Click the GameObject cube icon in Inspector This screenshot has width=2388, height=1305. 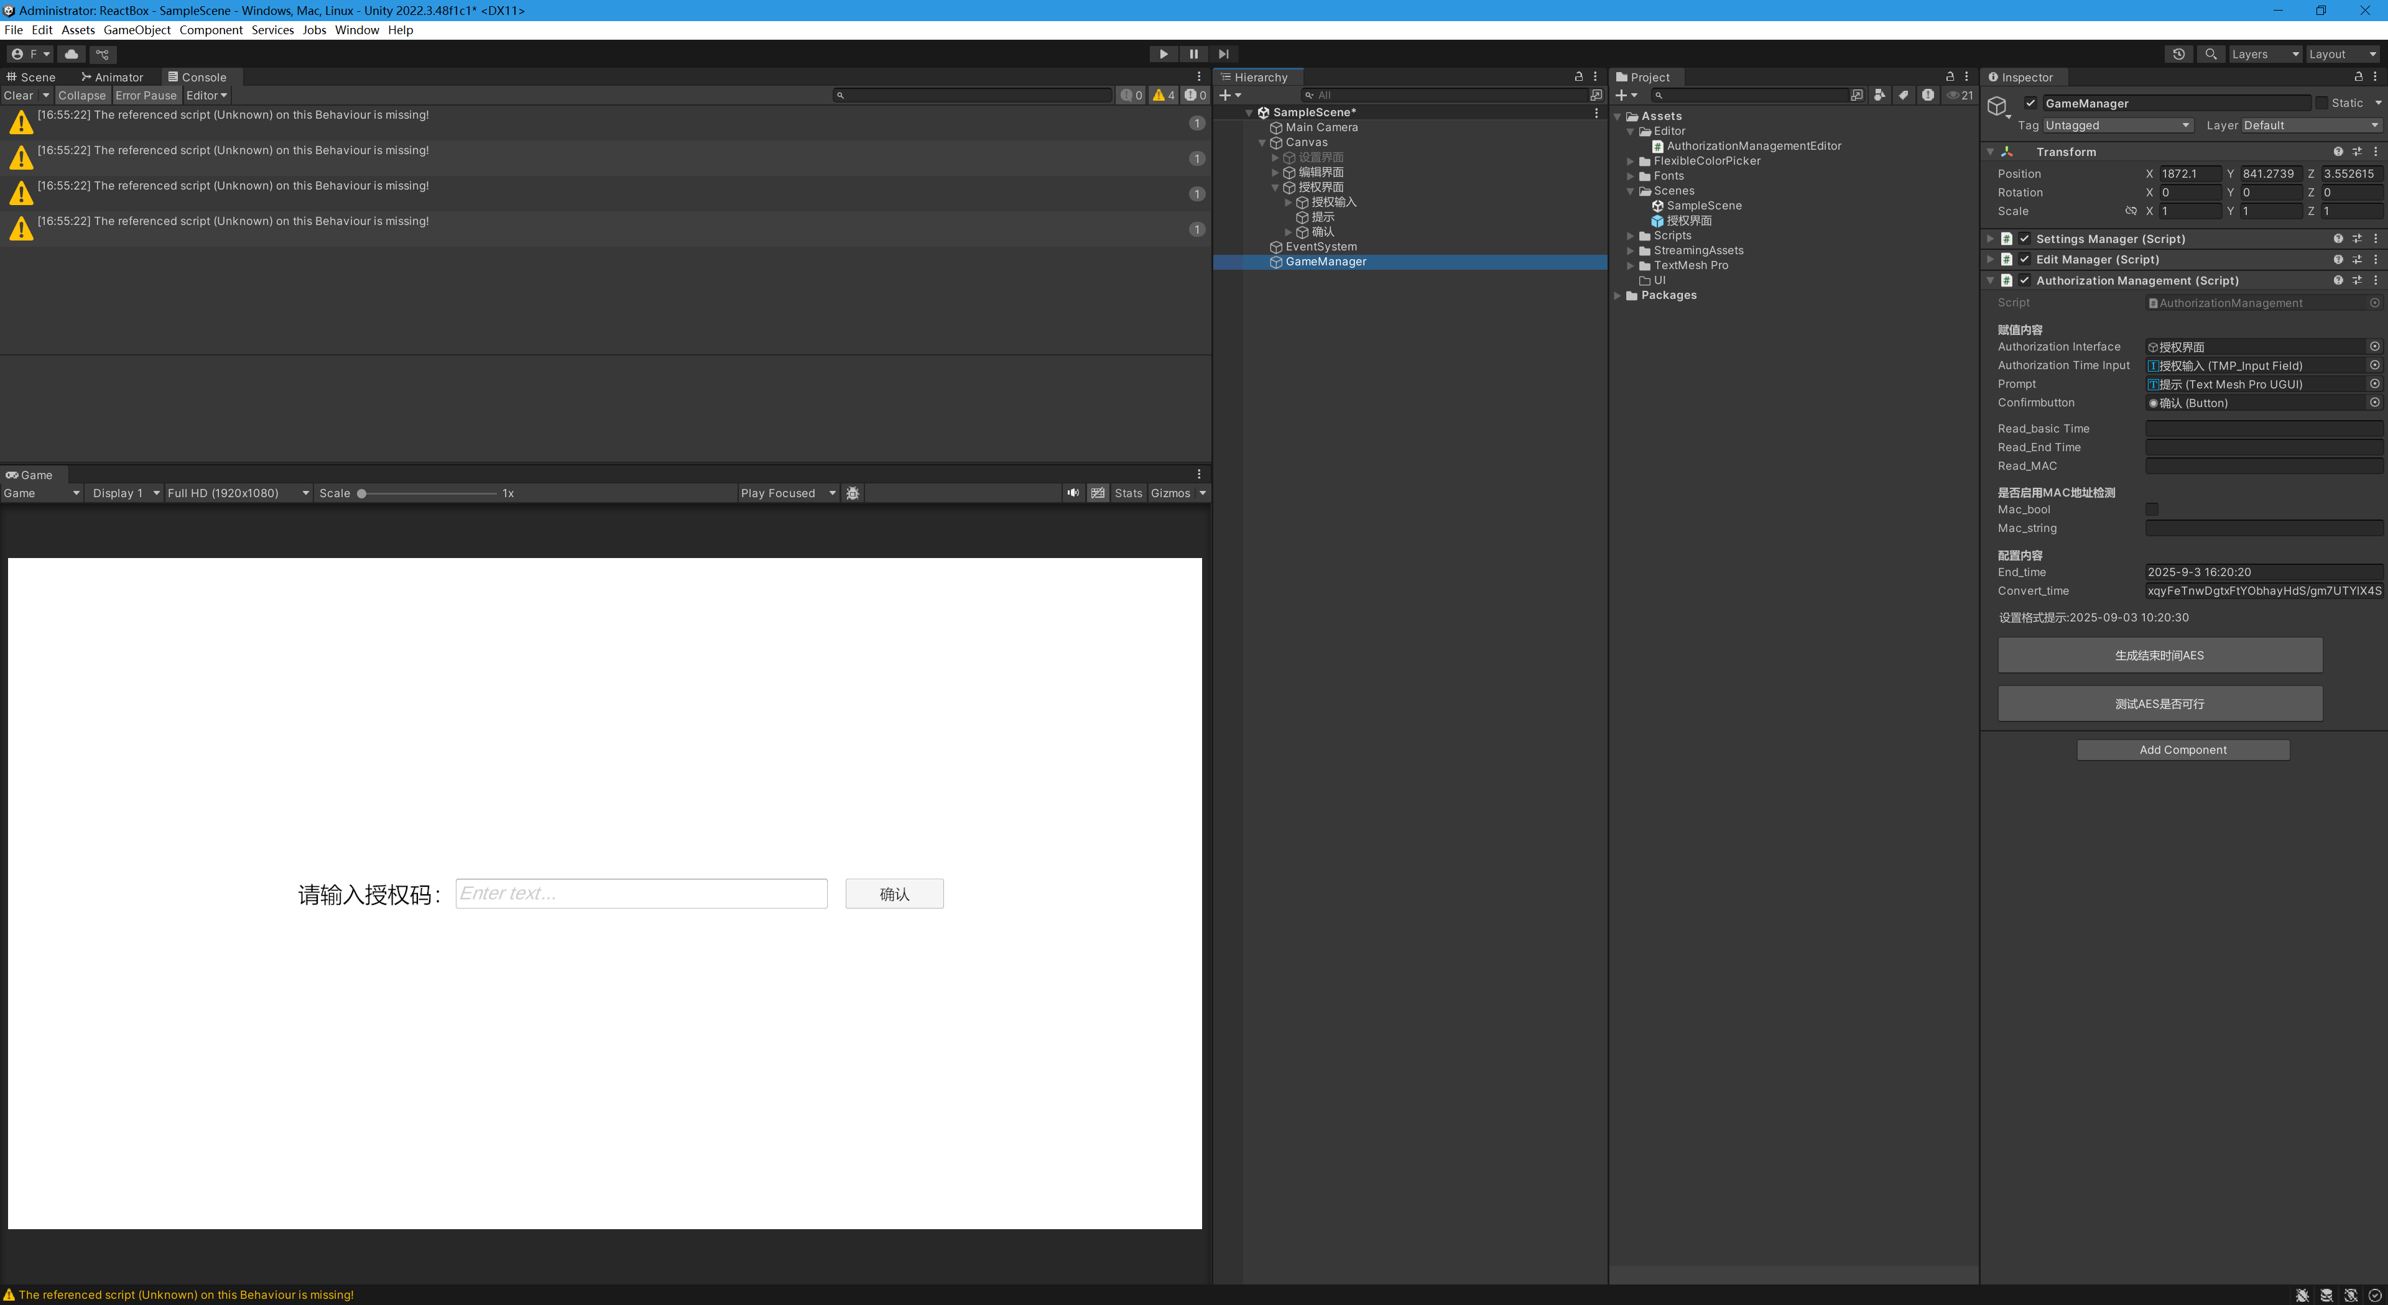tap(1997, 106)
